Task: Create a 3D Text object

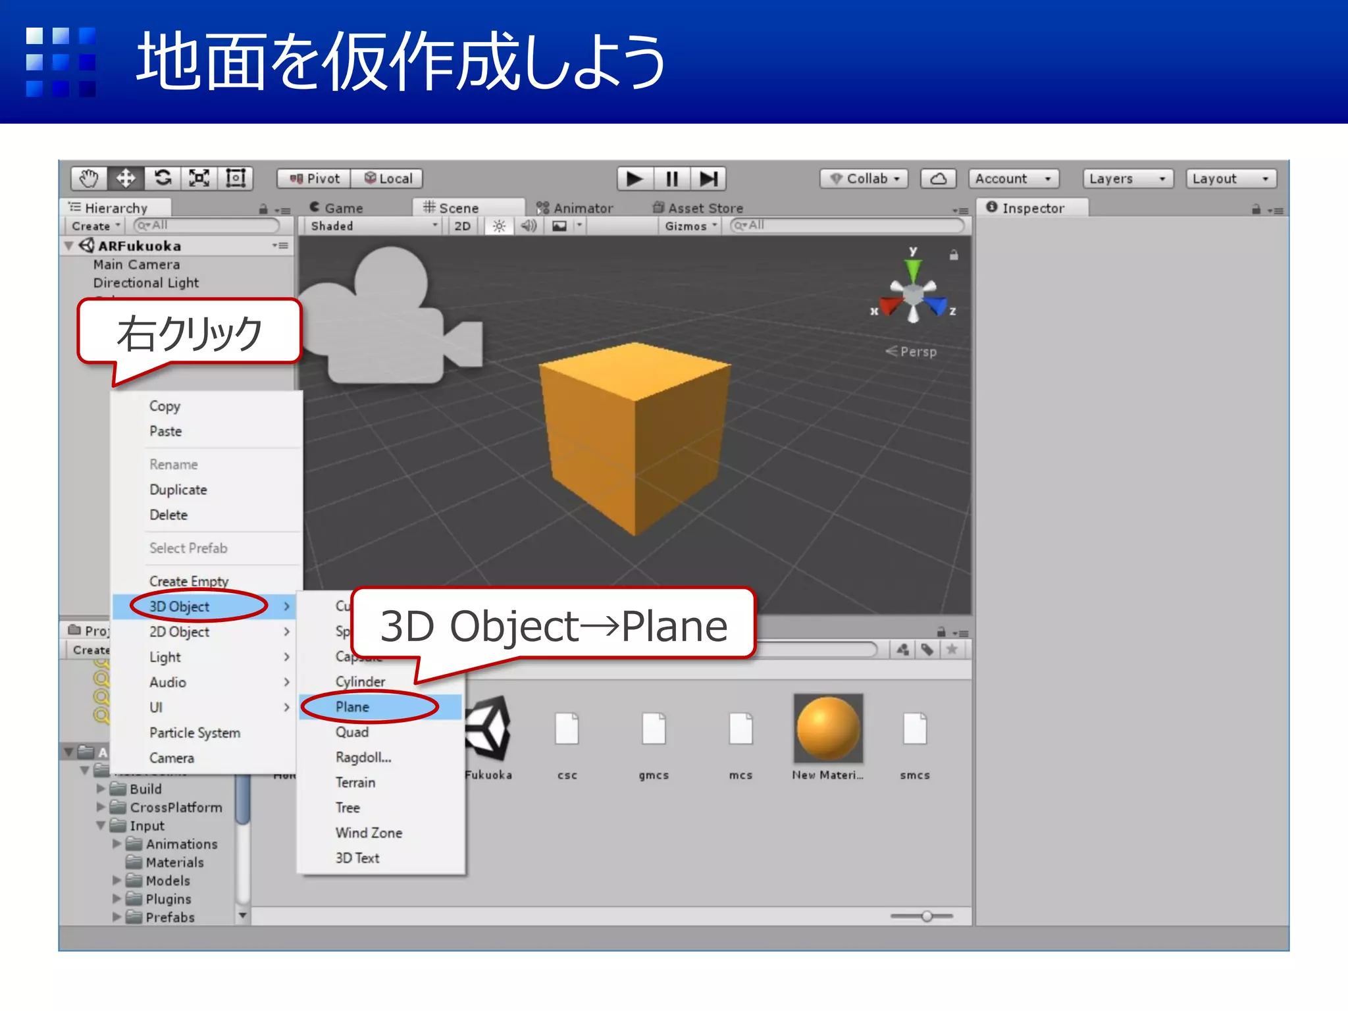Action: pos(380,858)
